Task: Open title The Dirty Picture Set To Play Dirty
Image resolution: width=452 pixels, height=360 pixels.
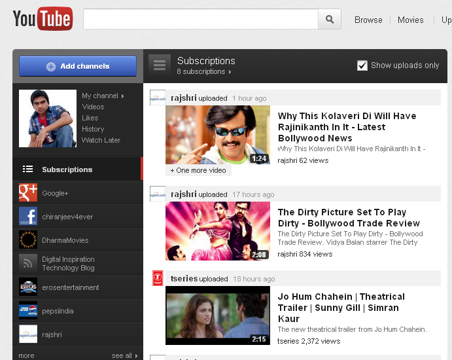Action: click(x=349, y=218)
